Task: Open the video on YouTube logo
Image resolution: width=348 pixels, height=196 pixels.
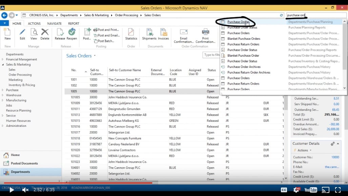Action: click(310, 190)
